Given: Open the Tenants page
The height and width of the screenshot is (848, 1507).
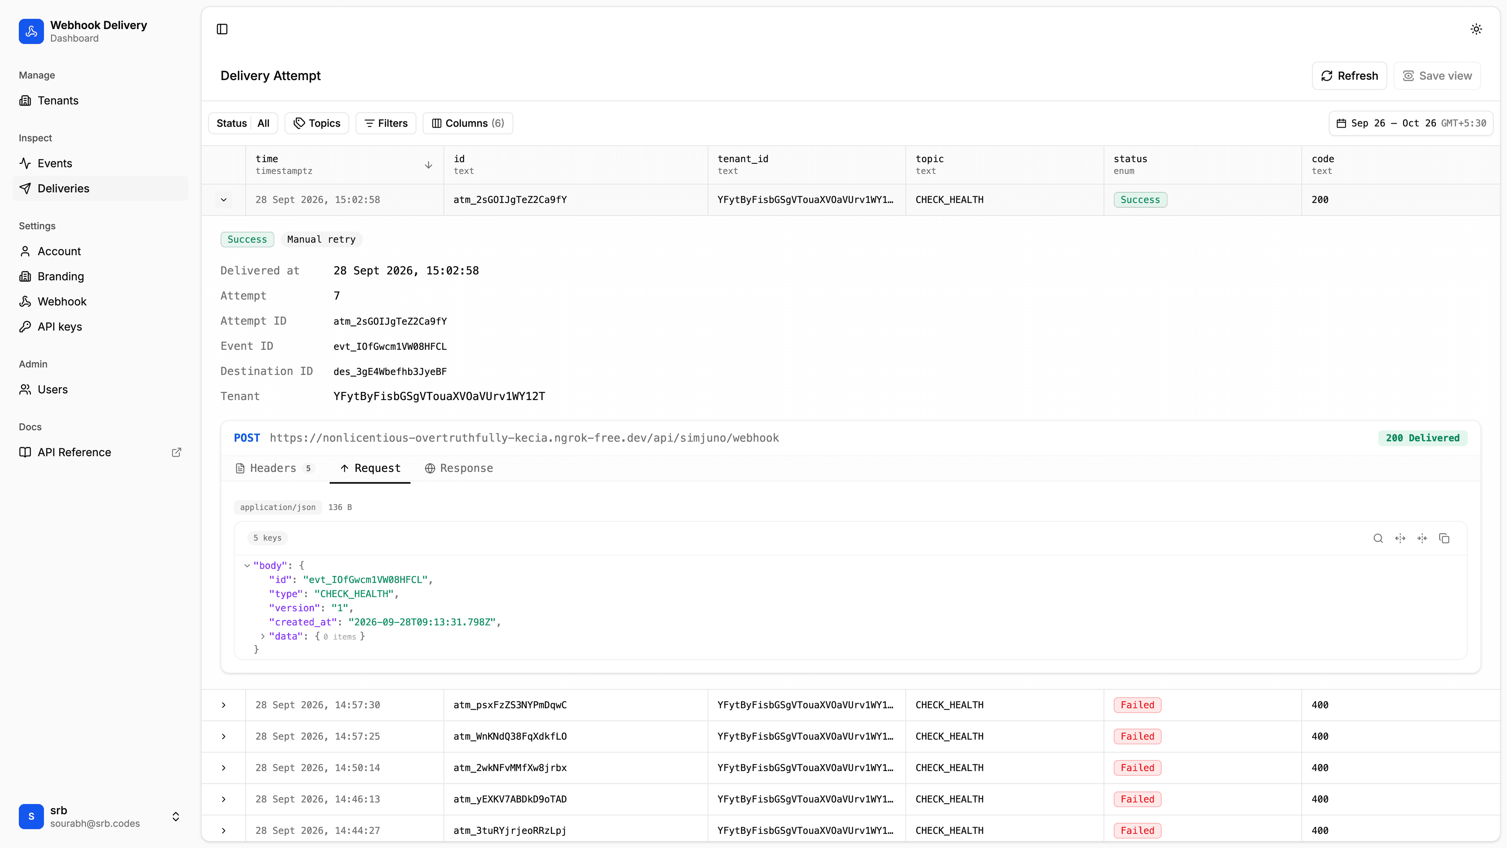Looking at the screenshot, I should [100, 101].
